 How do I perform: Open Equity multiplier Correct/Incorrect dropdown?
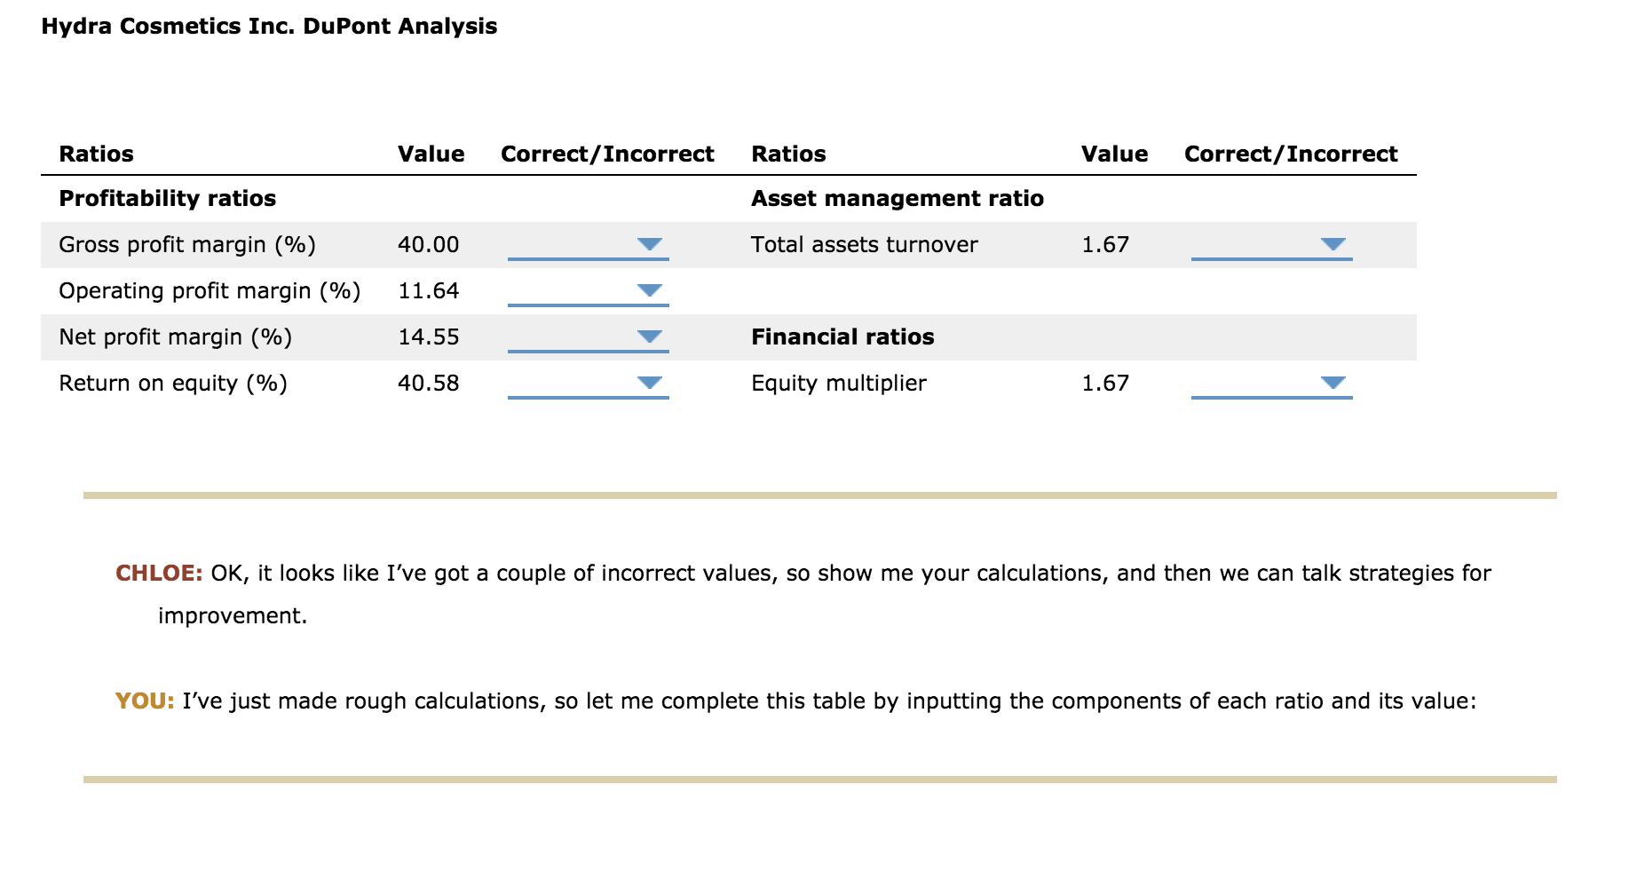point(1271,383)
